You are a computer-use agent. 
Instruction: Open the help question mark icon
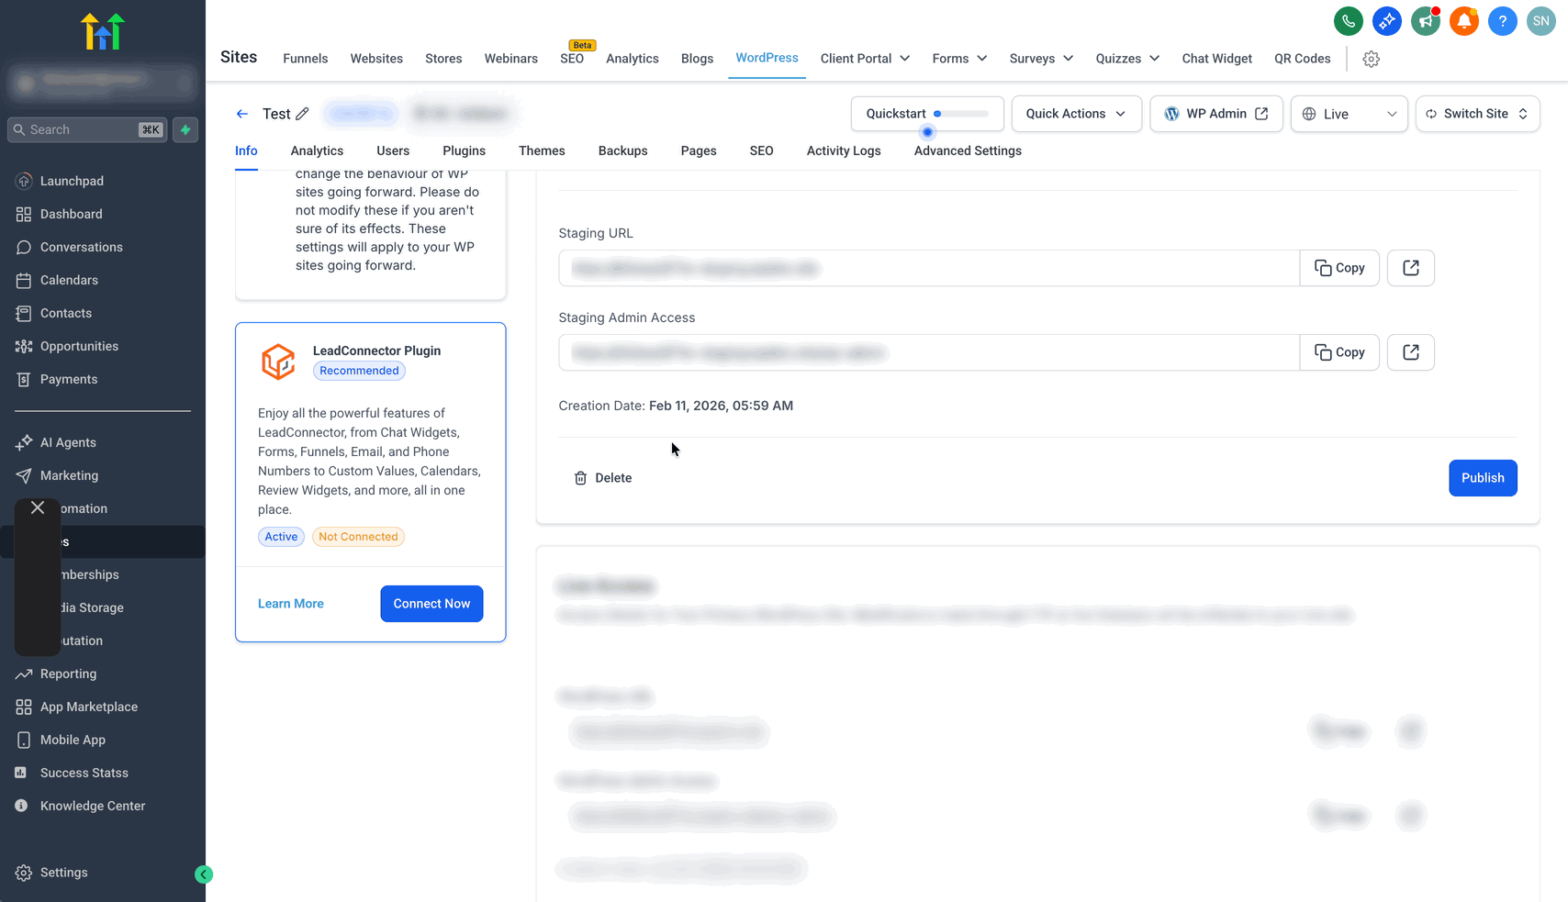(1502, 21)
